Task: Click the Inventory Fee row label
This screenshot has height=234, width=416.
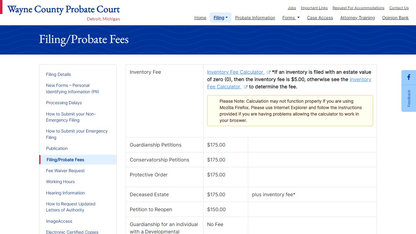Action: tap(145, 72)
